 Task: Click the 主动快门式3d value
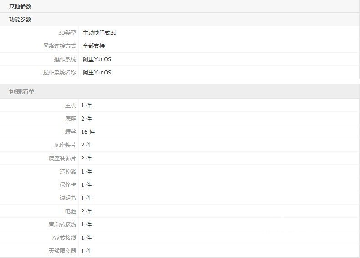coord(100,33)
